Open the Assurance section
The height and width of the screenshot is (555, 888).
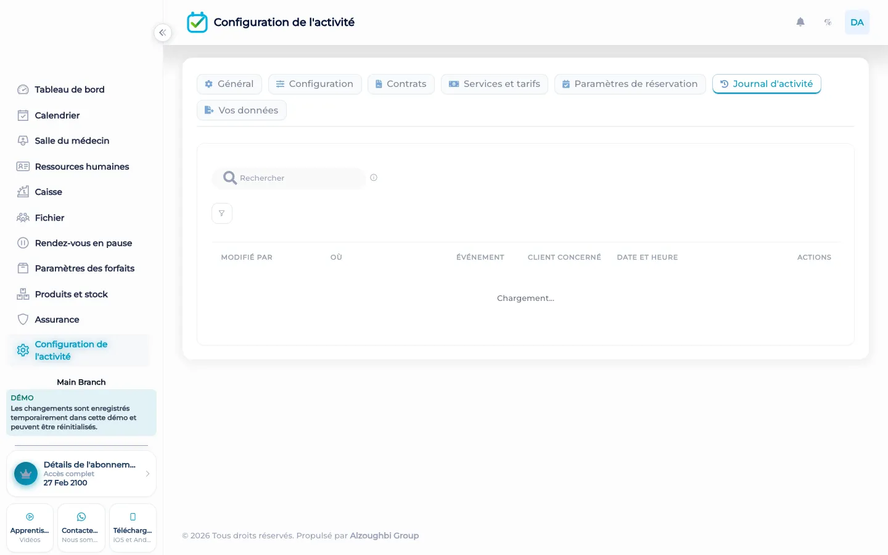pos(81,319)
